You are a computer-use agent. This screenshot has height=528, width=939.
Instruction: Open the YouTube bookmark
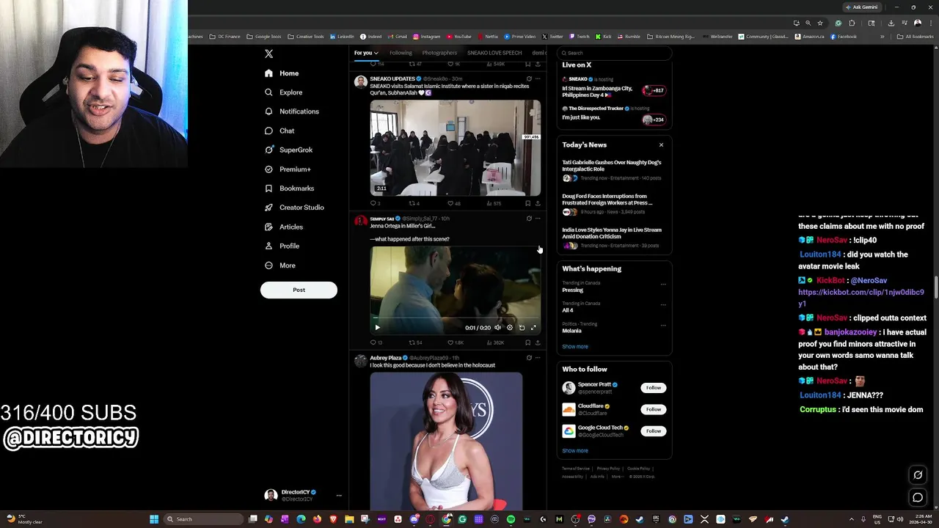[458, 37]
